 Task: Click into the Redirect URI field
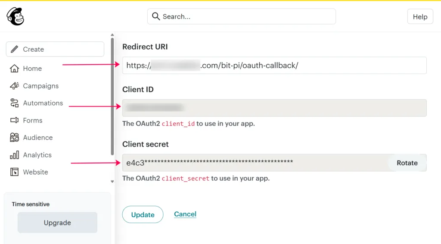(x=274, y=65)
